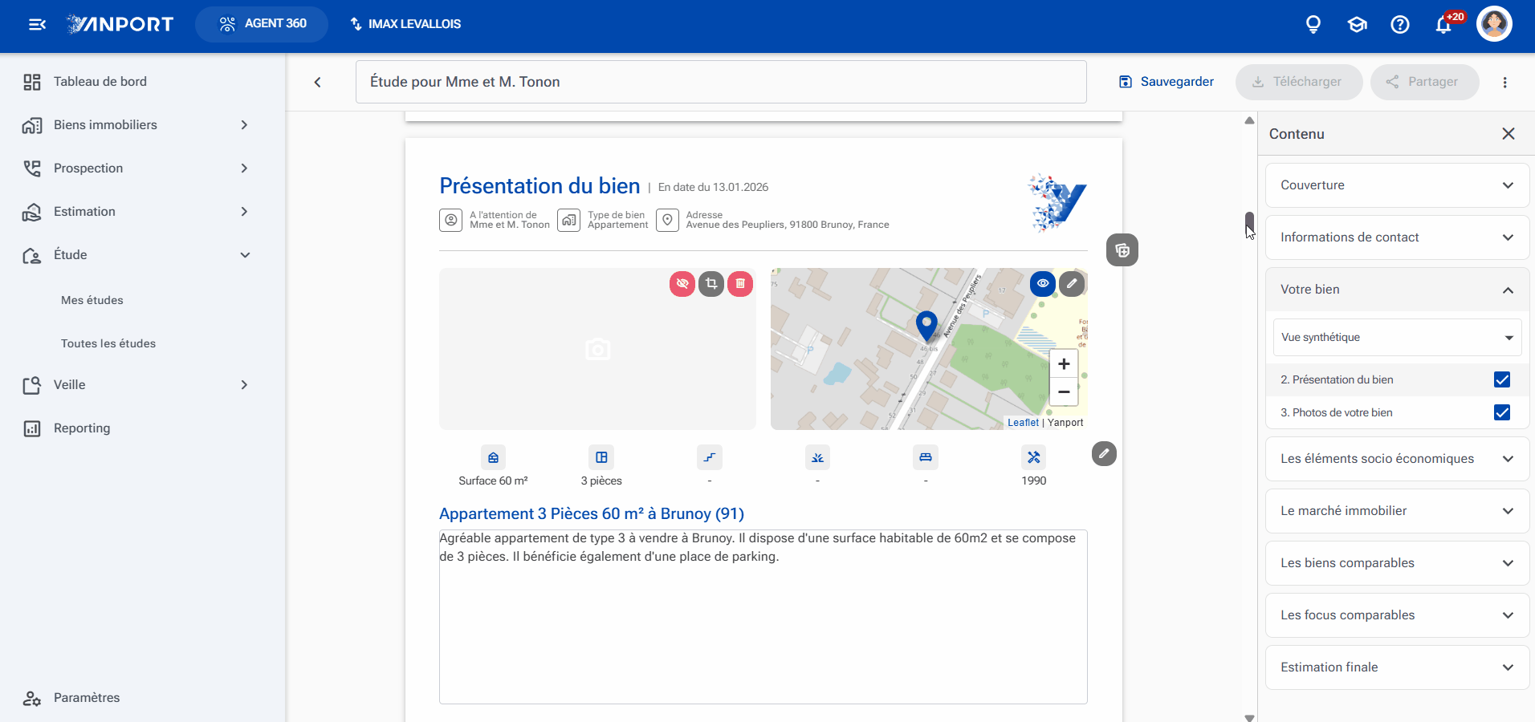Open Mes études menu item
The width and height of the screenshot is (1535, 722).
(92, 300)
